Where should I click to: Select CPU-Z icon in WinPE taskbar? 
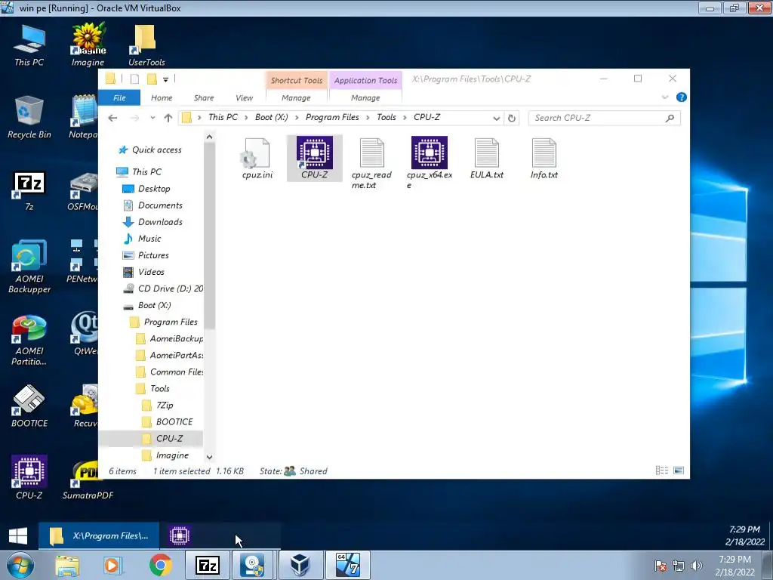coord(180,535)
